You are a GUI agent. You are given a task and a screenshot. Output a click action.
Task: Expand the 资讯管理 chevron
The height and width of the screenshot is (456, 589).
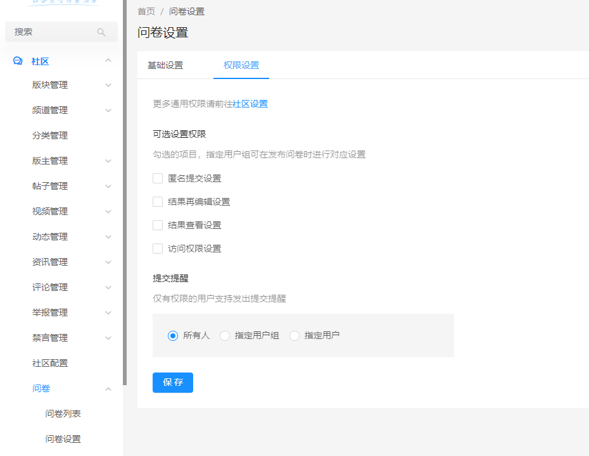coord(108,262)
